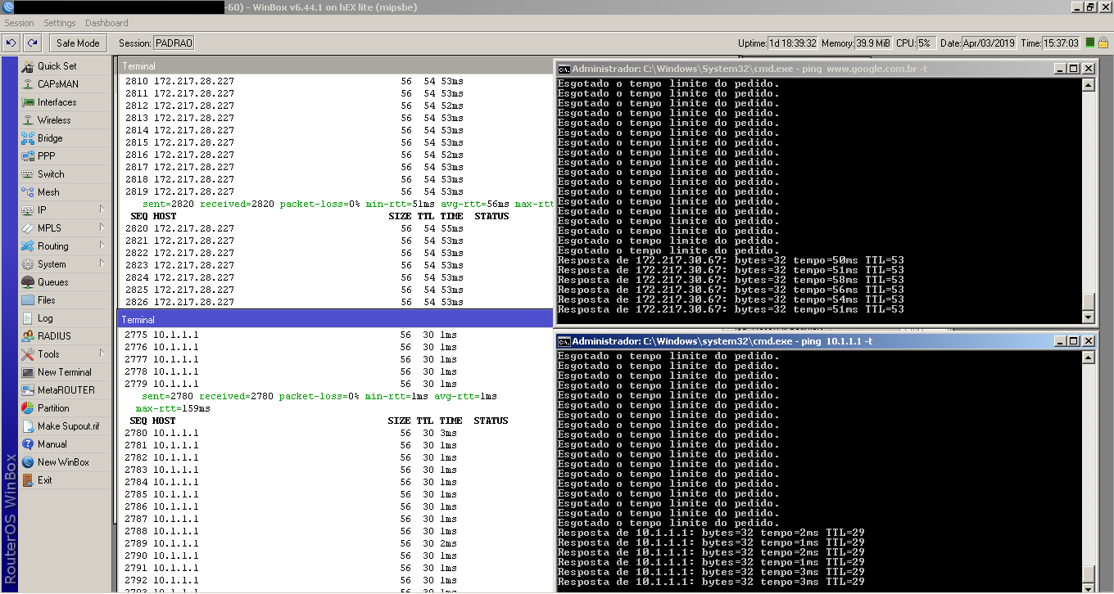Click the Time field showing 15:37:03

pos(1062,43)
